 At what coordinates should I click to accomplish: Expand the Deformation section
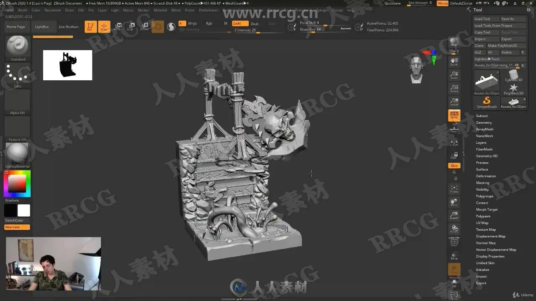pos(486,176)
